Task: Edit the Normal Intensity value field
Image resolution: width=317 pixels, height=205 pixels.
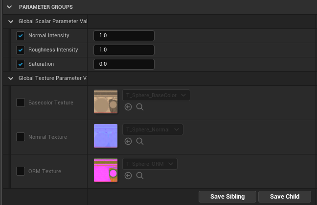Action: [124, 36]
